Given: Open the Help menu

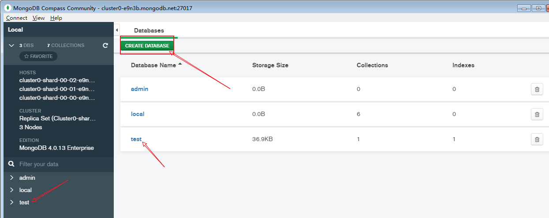Looking at the screenshot, I should [56, 18].
